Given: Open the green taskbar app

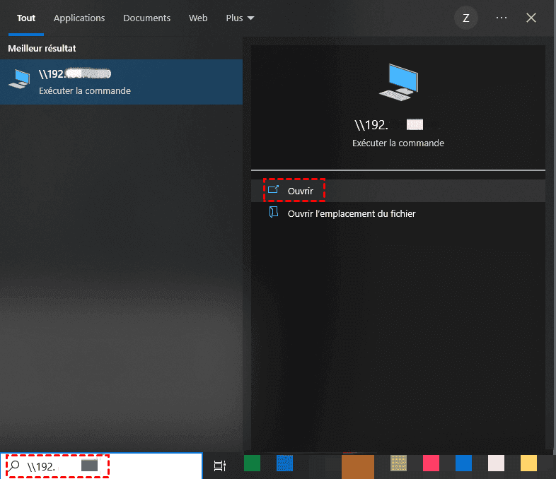Looking at the screenshot, I should 252,463.
